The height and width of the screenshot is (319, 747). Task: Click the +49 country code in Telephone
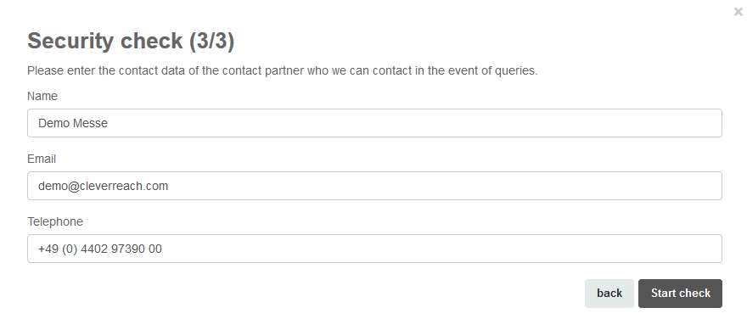click(48, 249)
